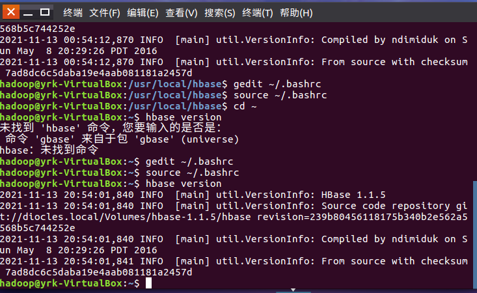Click the 'cd ~' command line
The image size is (477, 293).
coord(239,106)
